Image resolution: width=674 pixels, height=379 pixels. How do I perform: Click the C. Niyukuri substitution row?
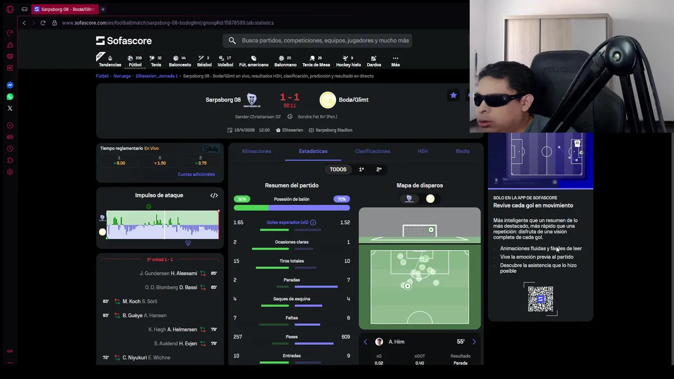pos(160,357)
